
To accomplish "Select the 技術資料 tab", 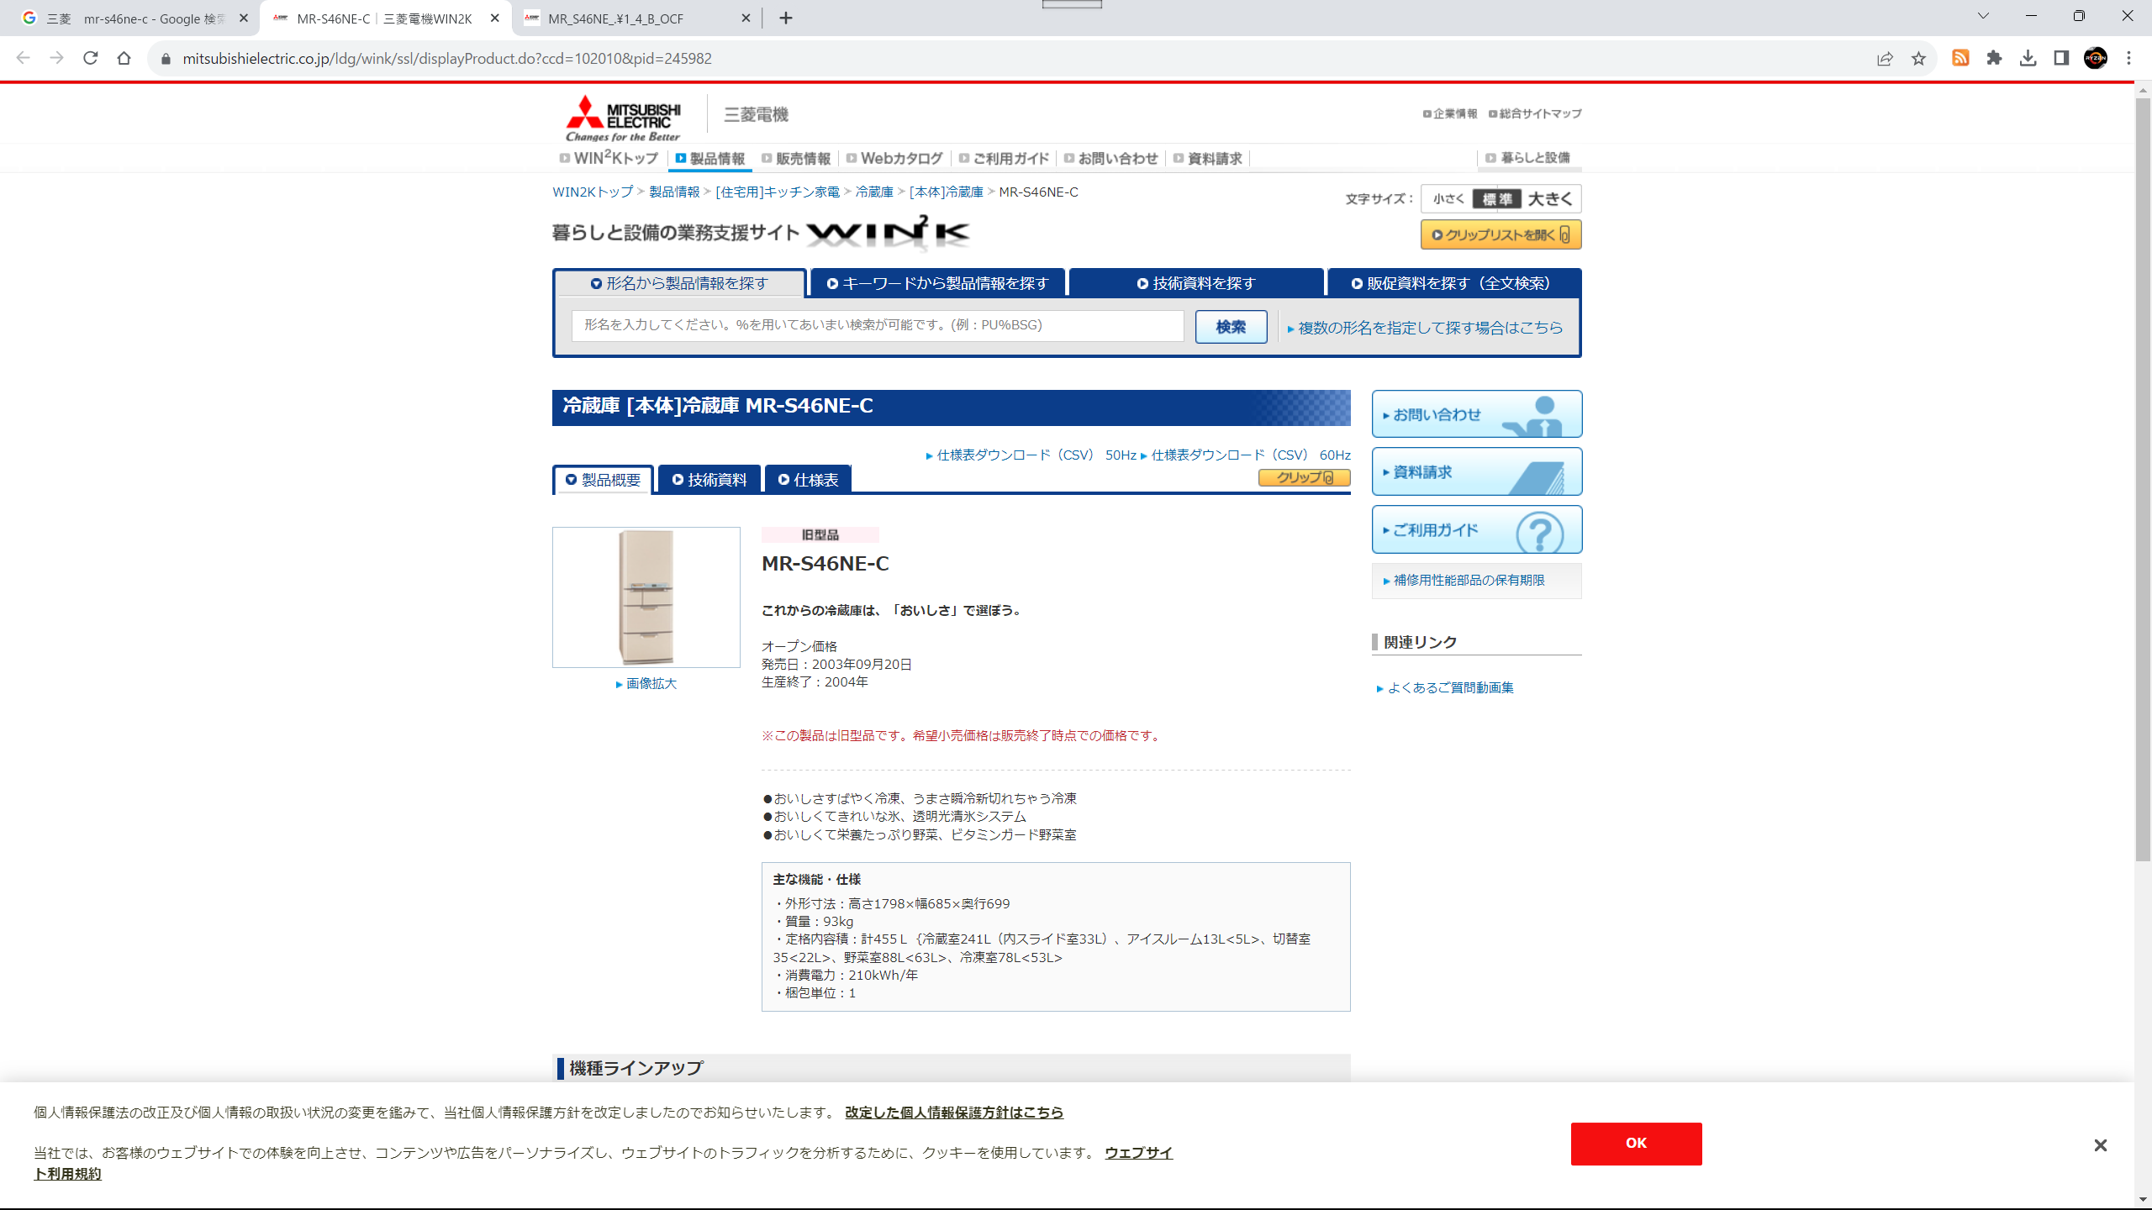I will [x=709, y=480].
